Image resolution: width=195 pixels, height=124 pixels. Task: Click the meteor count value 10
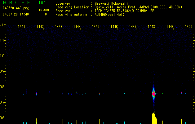45,14
